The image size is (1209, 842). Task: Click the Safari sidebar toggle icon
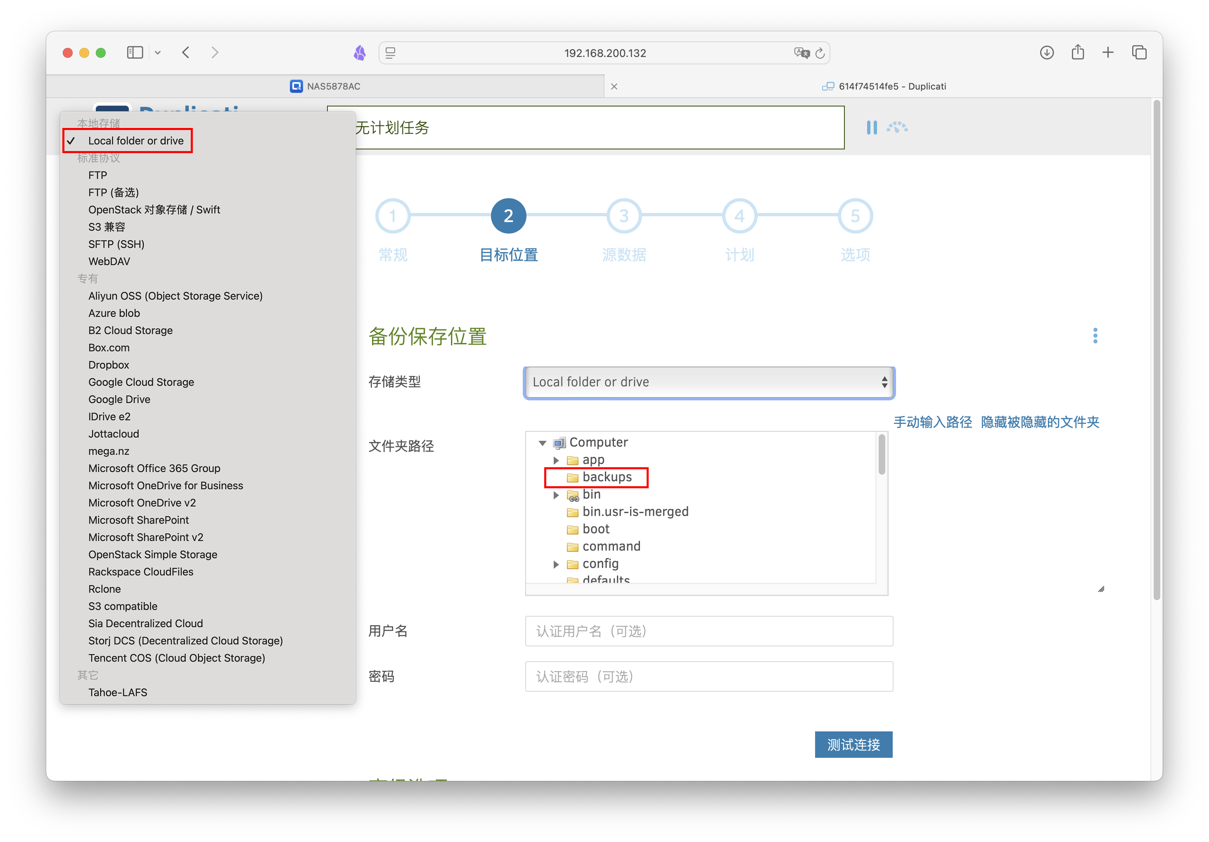click(135, 53)
